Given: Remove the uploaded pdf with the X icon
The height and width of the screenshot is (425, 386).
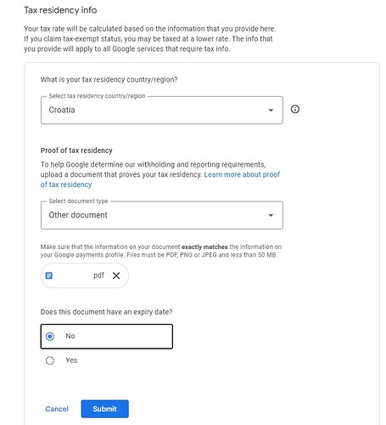Looking at the screenshot, I should pyautogui.click(x=116, y=275).
